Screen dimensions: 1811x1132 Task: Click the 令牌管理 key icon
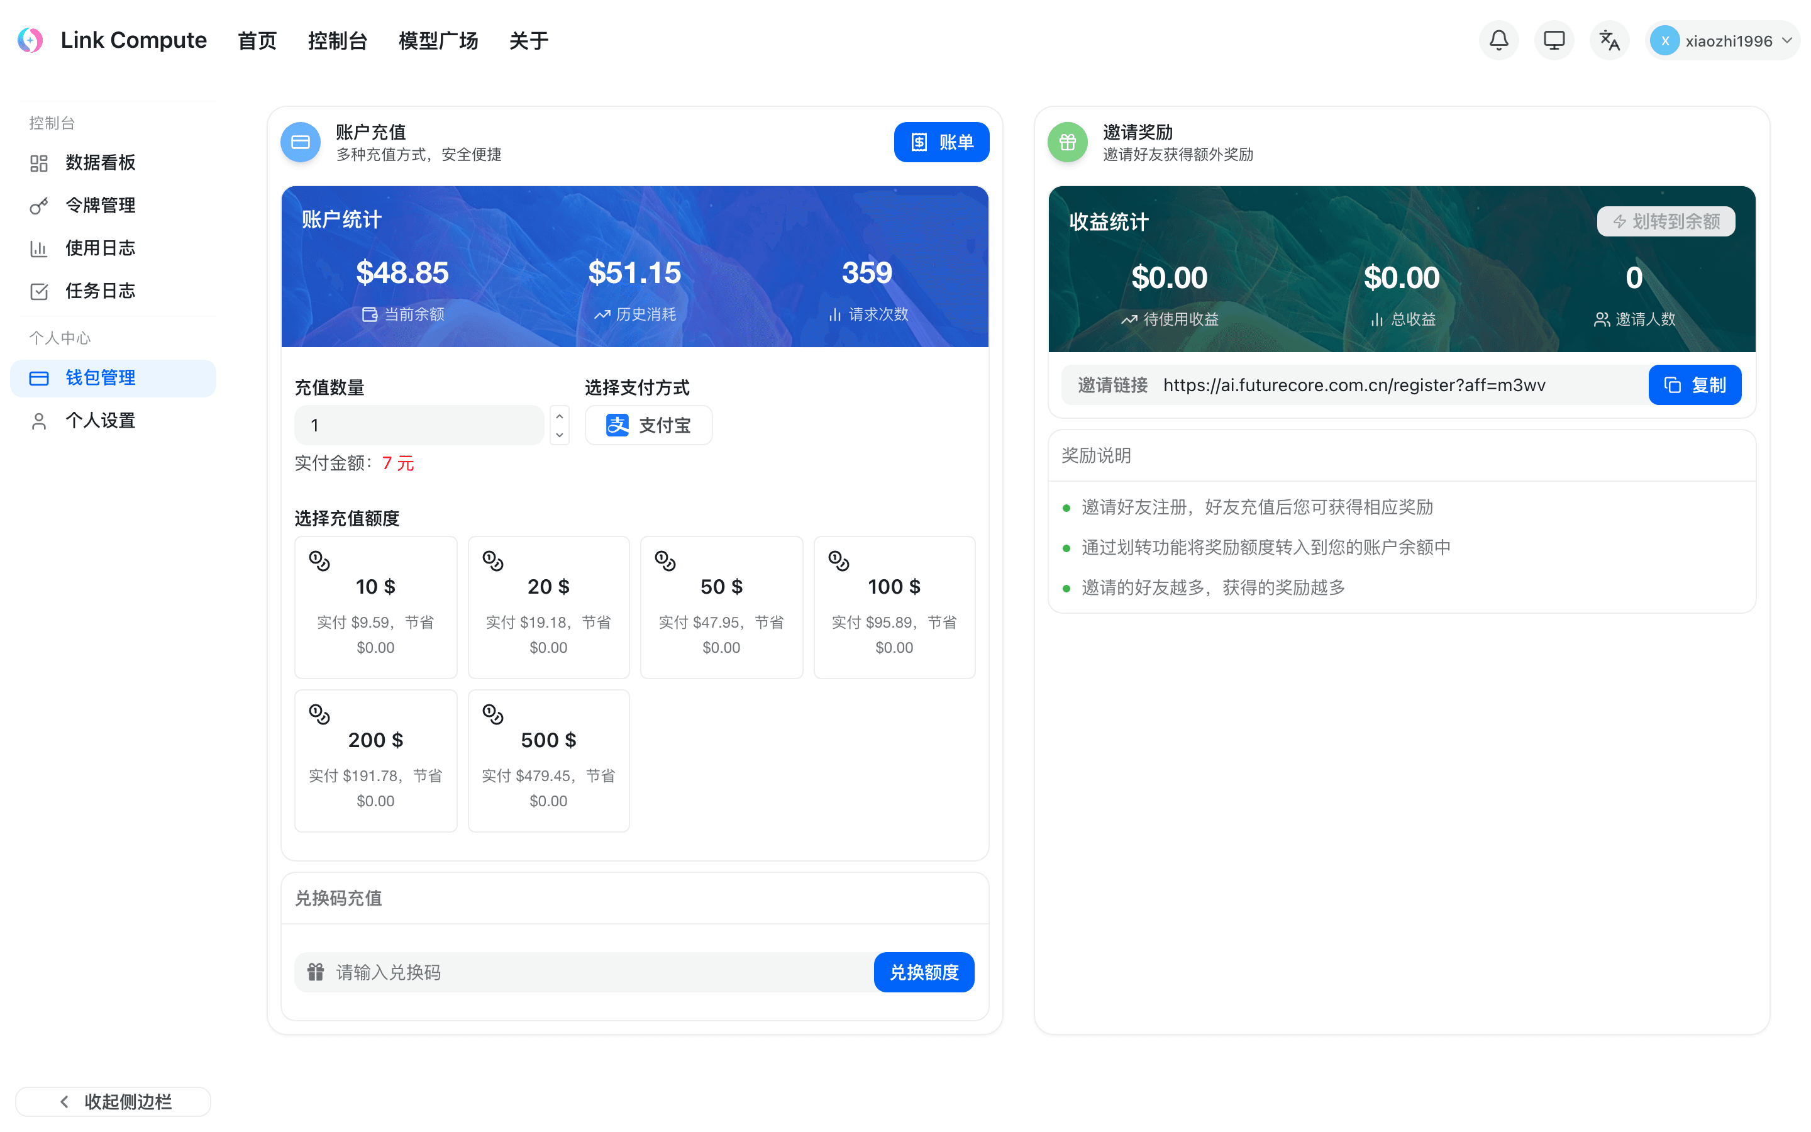click(39, 206)
